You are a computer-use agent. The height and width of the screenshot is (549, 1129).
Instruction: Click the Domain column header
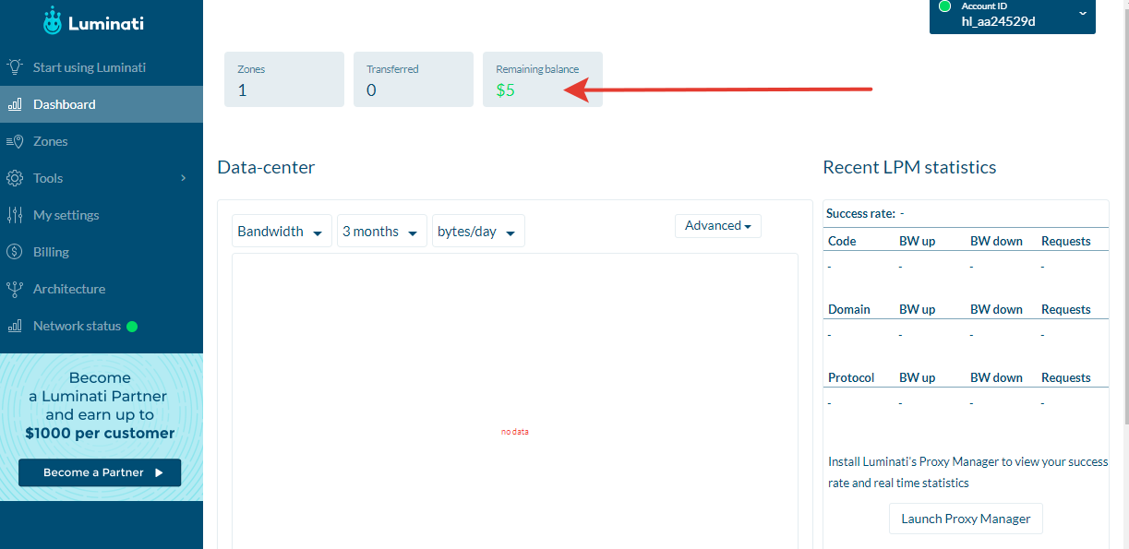[849, 309]
